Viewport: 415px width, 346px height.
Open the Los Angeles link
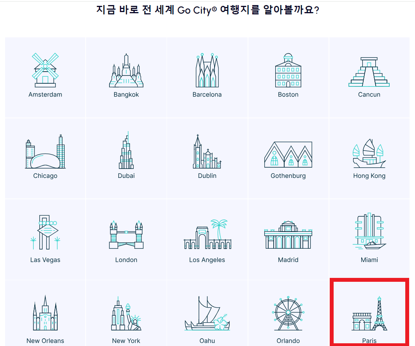(x=207, y=260)
